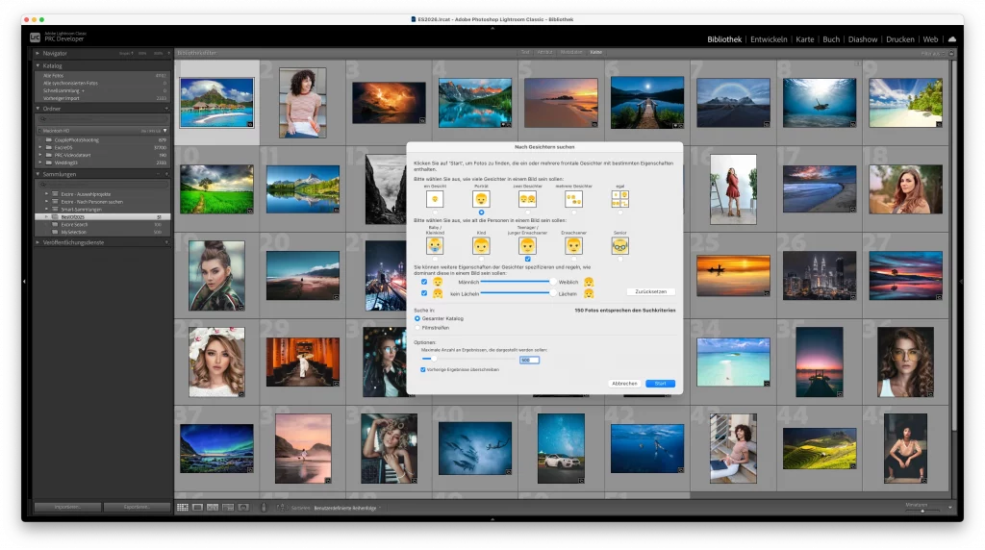This screenshot has width=985, height=550.
Task: Click the Baby / Kleinkind age icon
Action: coord(435,246)
